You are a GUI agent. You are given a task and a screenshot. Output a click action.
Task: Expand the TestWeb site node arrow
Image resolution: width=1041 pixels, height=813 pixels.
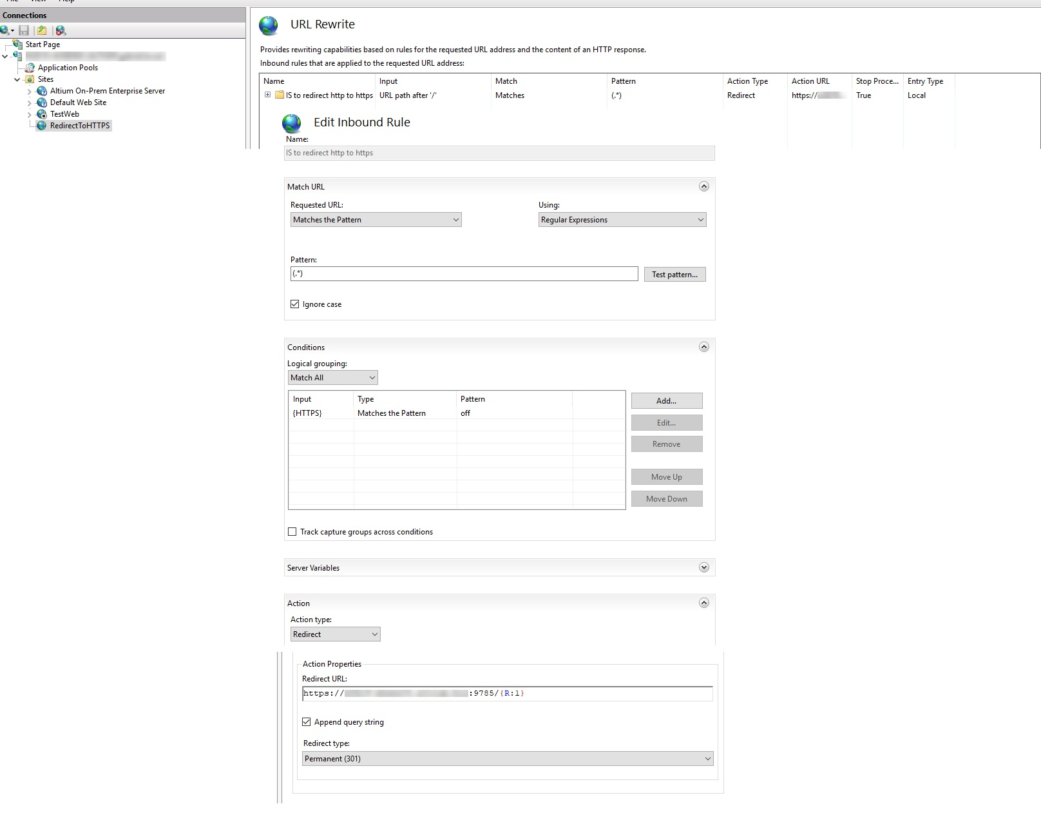[30, 115]
